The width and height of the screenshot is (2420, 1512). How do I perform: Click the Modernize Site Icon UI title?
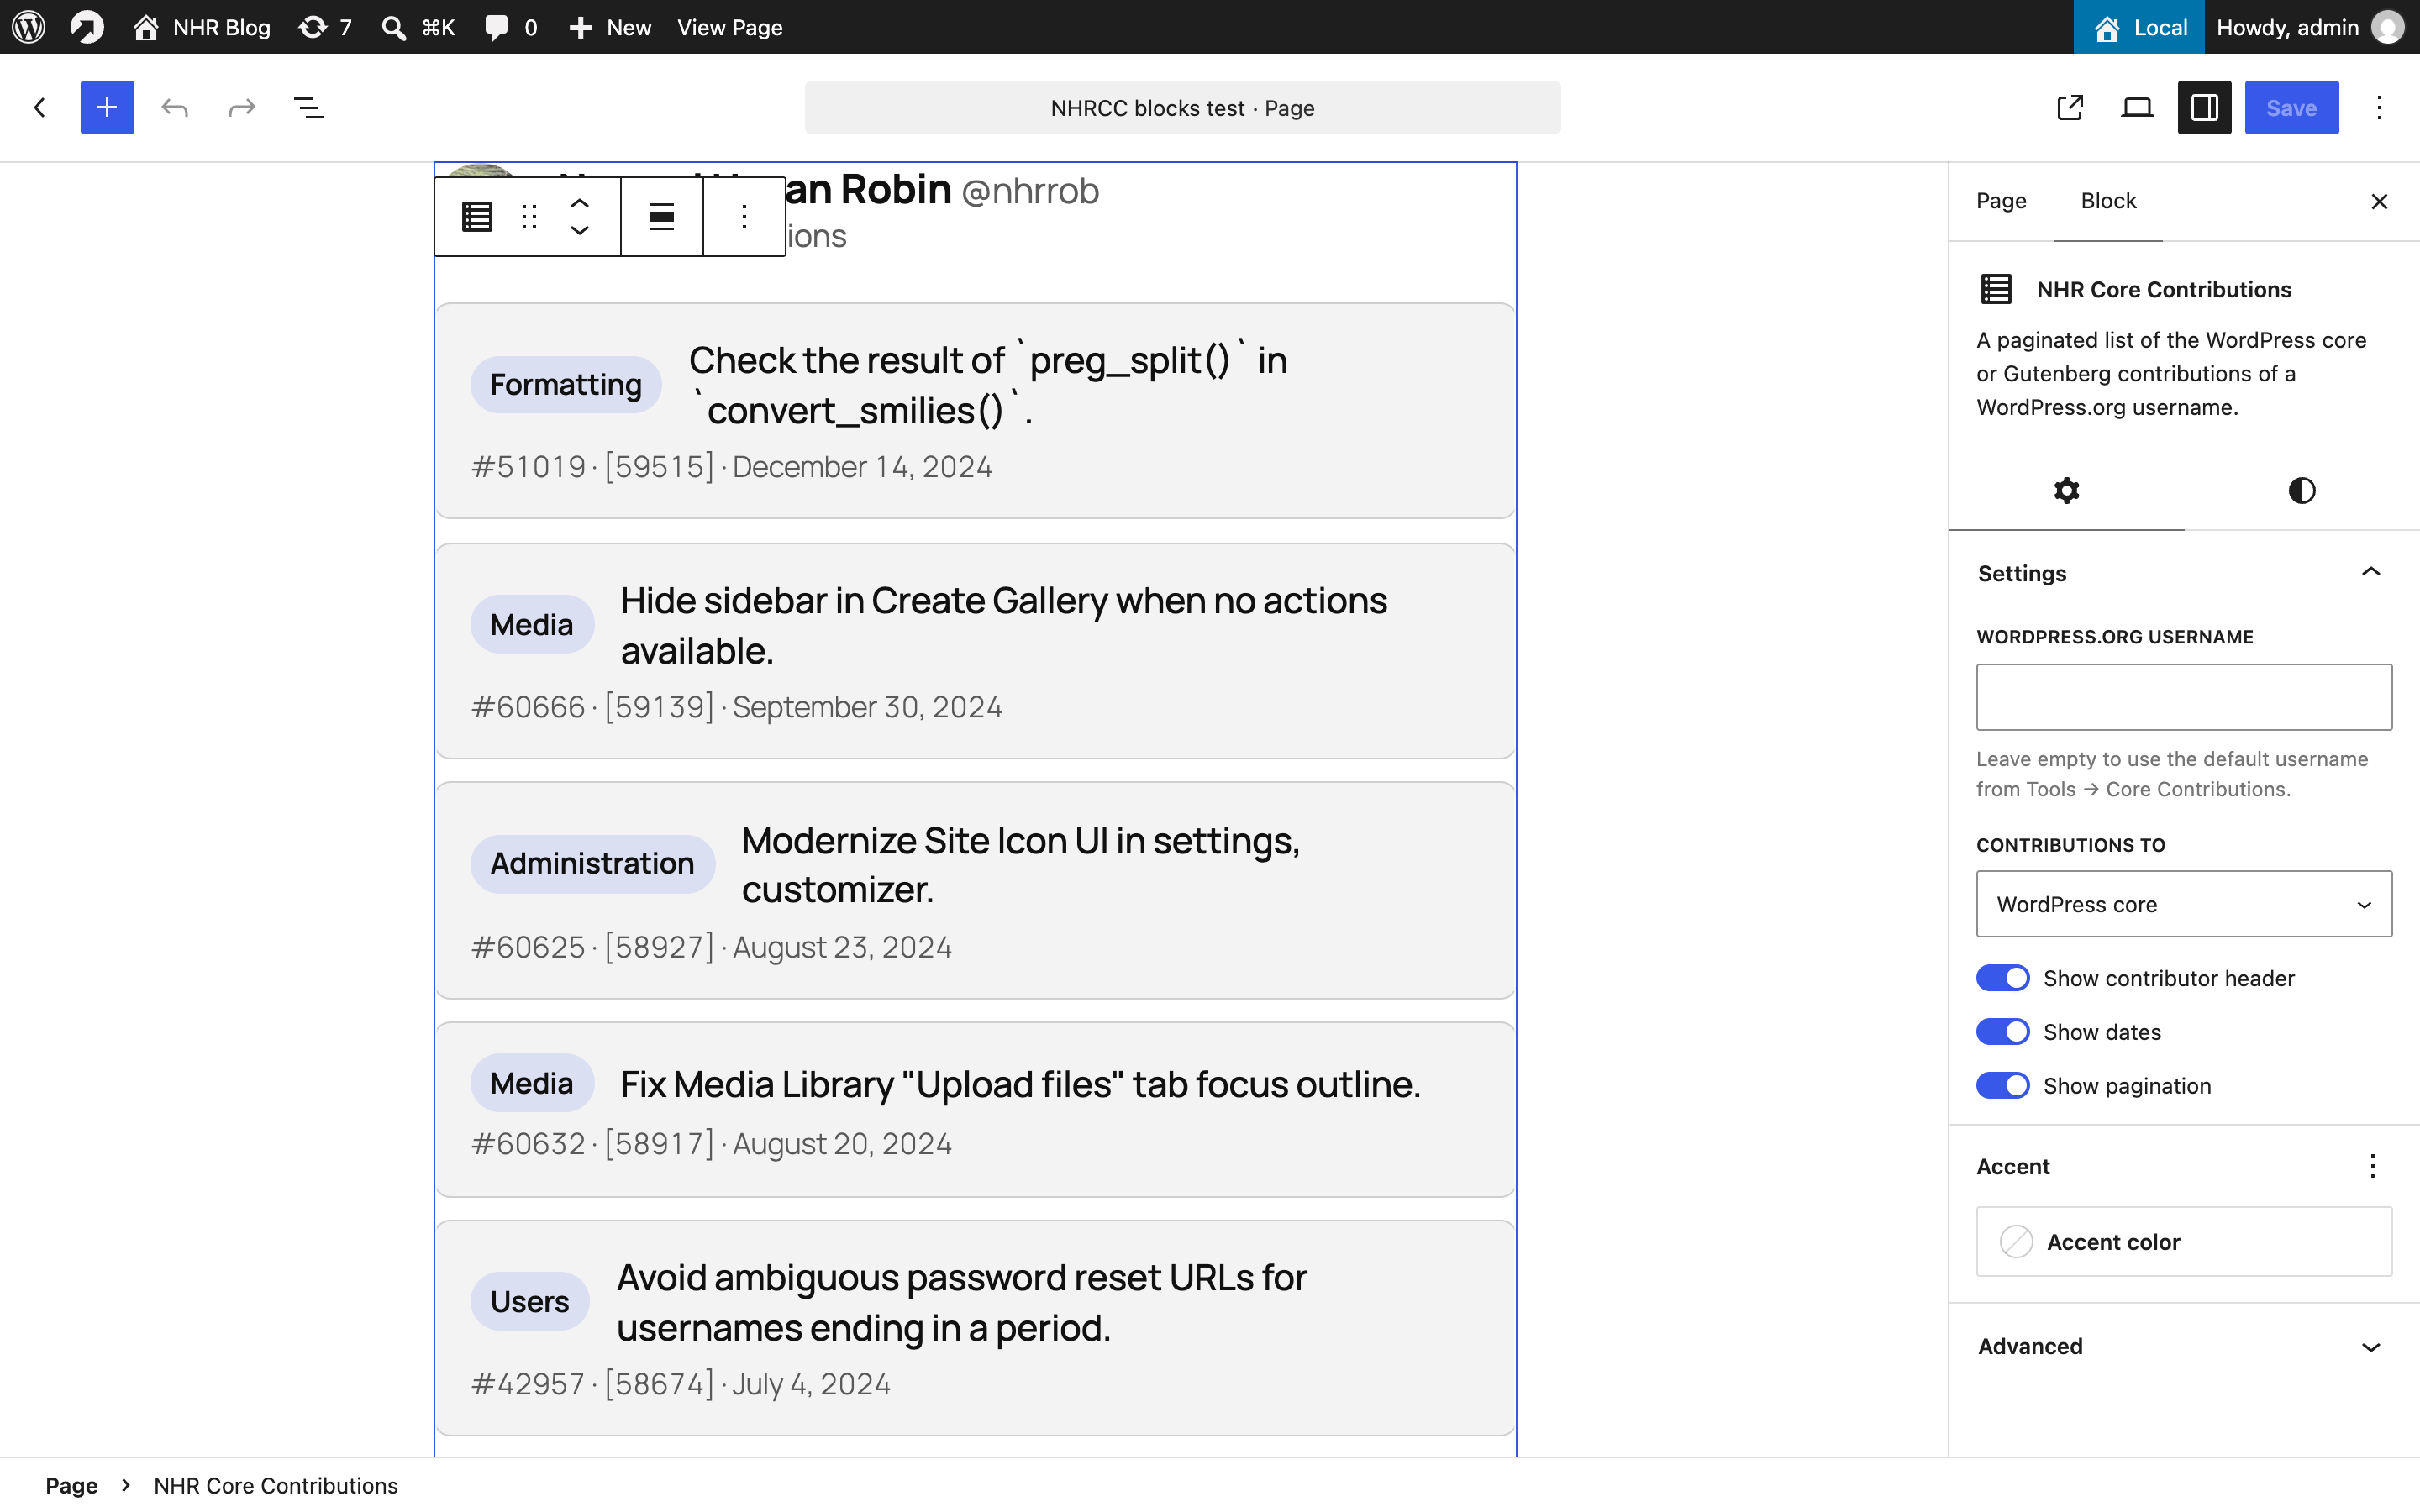[x=1021, y=864]
